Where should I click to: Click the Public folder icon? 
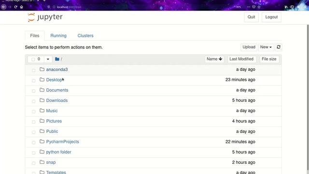(x=42, y=131)
